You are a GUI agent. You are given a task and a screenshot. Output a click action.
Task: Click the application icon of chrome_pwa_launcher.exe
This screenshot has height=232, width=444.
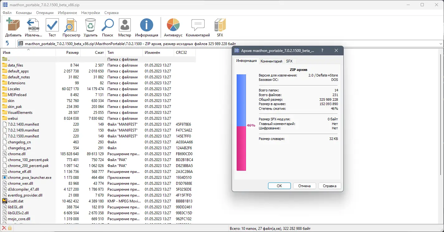click(x=5, y=178)
